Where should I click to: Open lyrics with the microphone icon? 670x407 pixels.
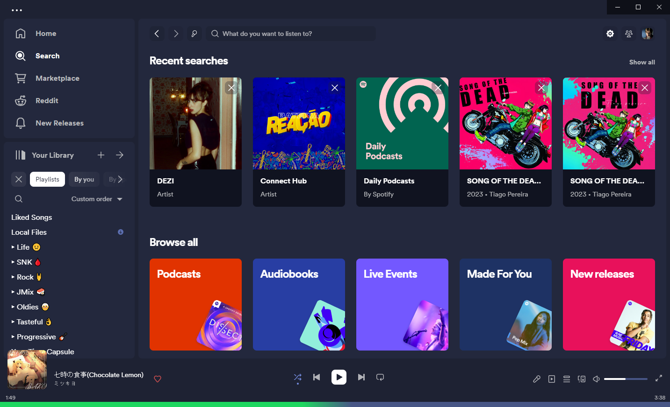click(x=537, y=379)
